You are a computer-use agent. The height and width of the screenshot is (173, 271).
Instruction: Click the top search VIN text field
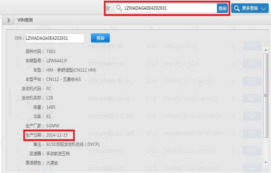[x=170, y=8]
